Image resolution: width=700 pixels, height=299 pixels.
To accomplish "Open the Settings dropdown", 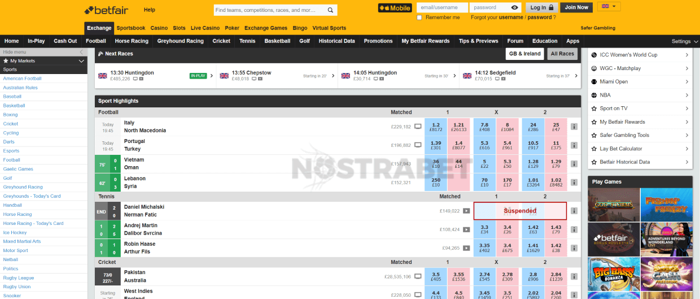I will 685,41.
